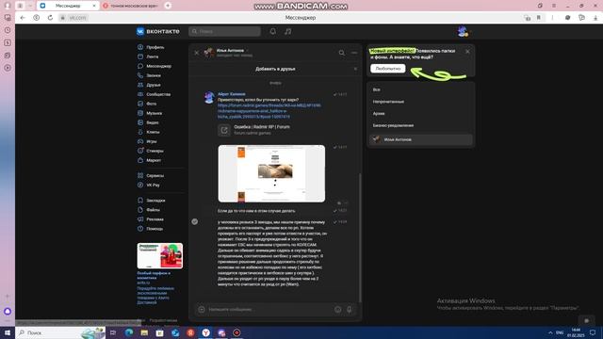Open Microsoft Edge from the taskbar

point(129,332)
